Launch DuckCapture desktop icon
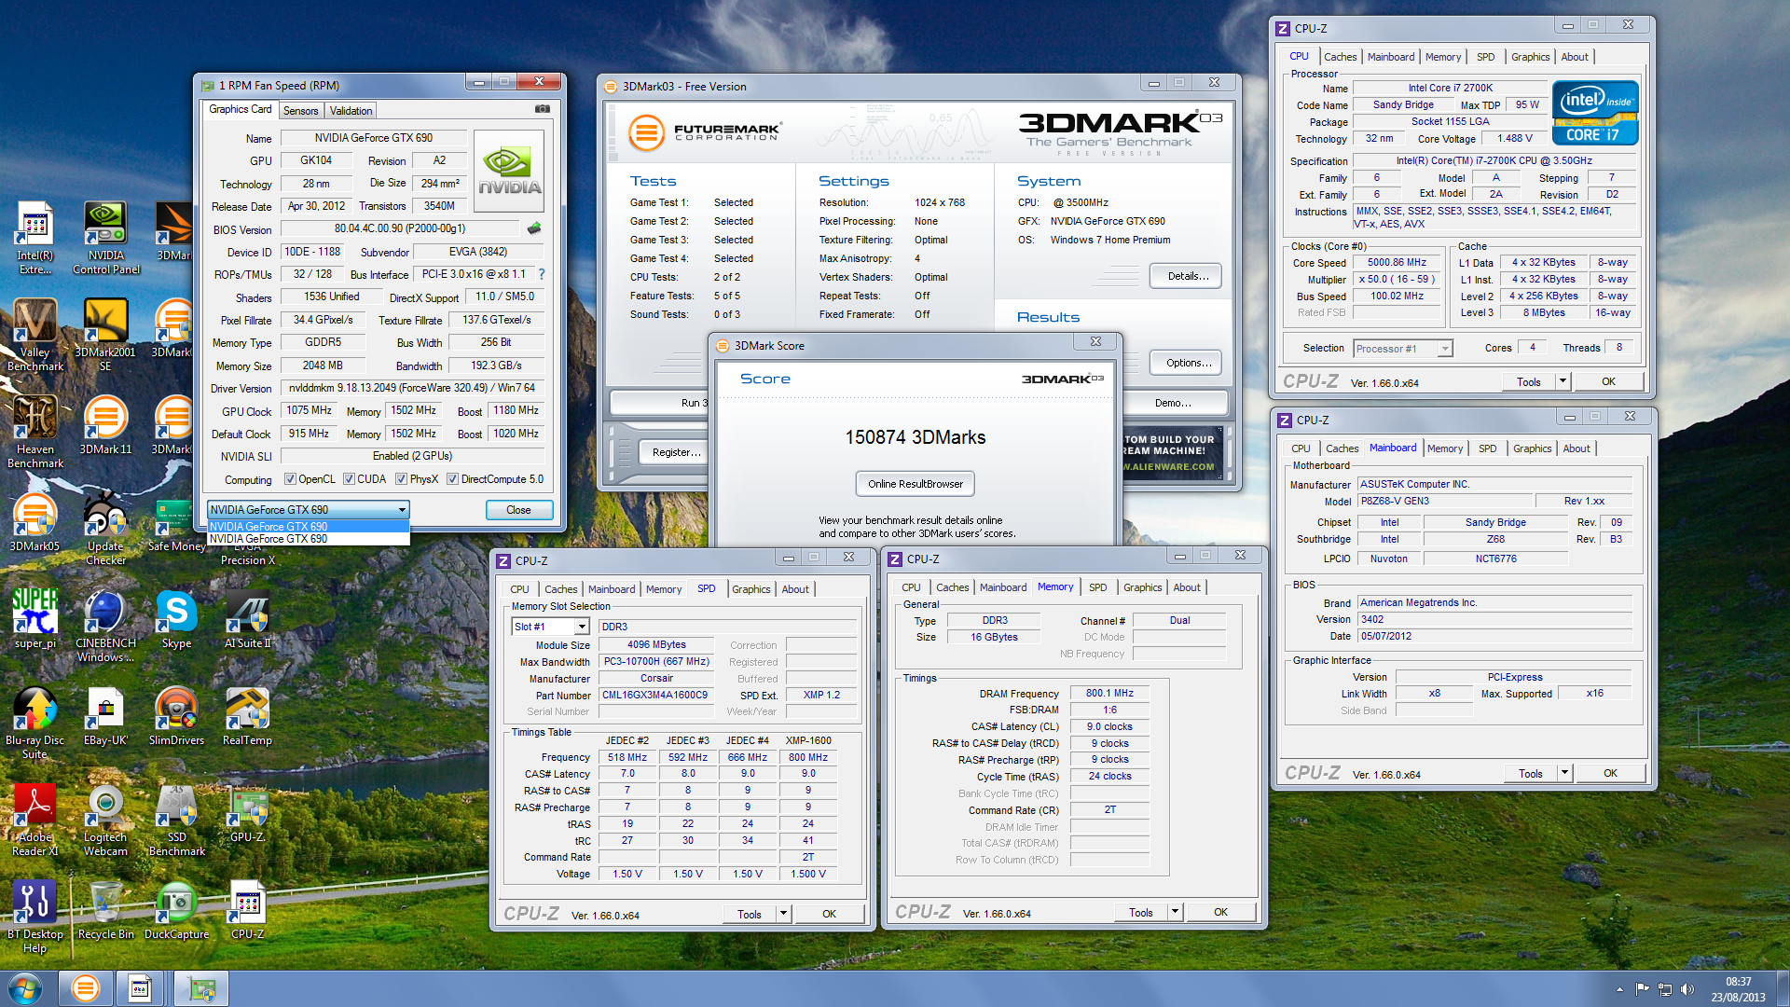Viewport: 1790px width, 1007px height. click(x=176, y=909)
